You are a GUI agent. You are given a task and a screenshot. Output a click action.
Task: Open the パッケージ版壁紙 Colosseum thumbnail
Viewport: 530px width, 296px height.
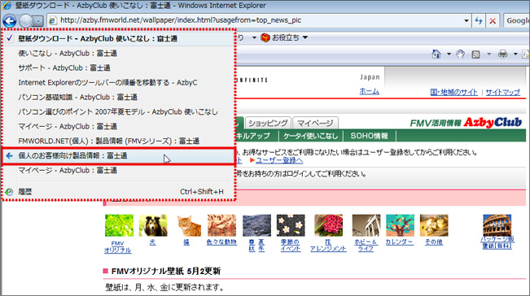click(497, 225)
